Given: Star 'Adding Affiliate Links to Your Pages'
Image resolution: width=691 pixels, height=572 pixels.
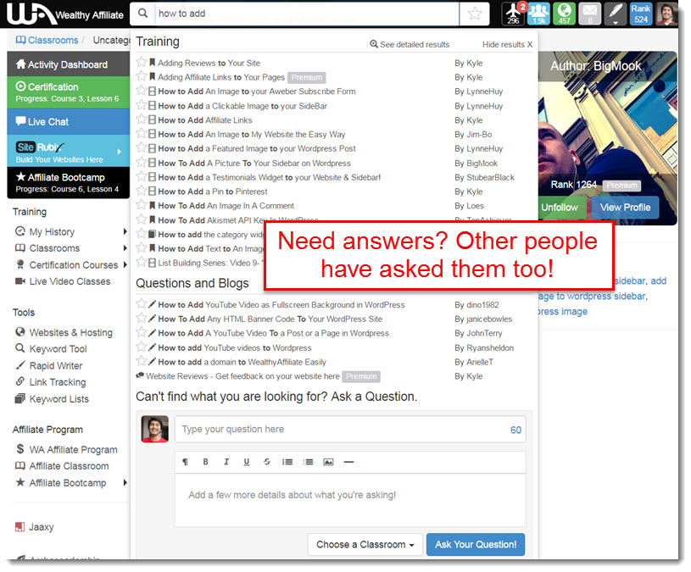Looking at the screenshot, I should [141, 76].
